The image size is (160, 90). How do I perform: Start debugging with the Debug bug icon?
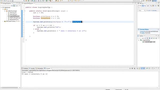coord(43,1)
